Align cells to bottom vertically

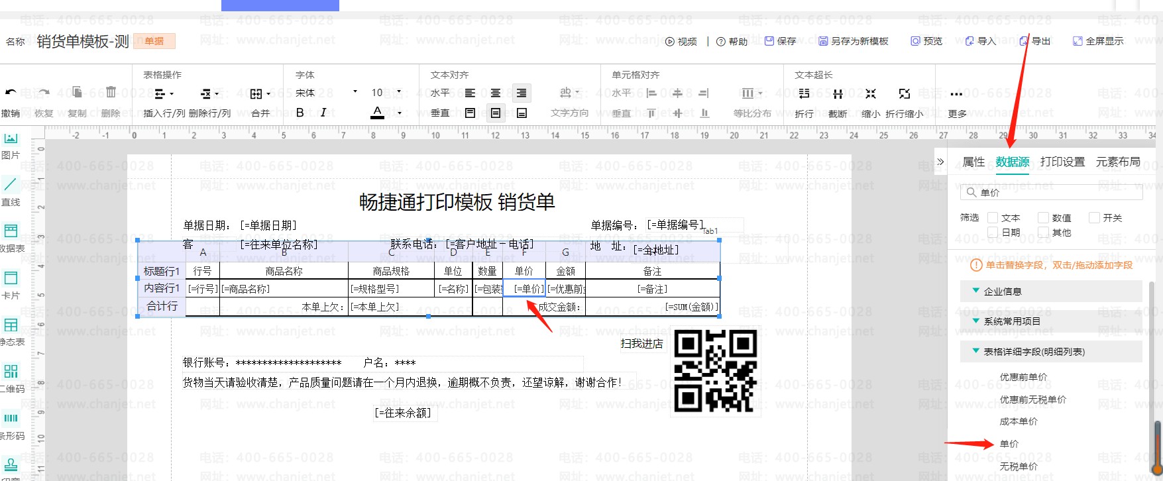(704, 113)
